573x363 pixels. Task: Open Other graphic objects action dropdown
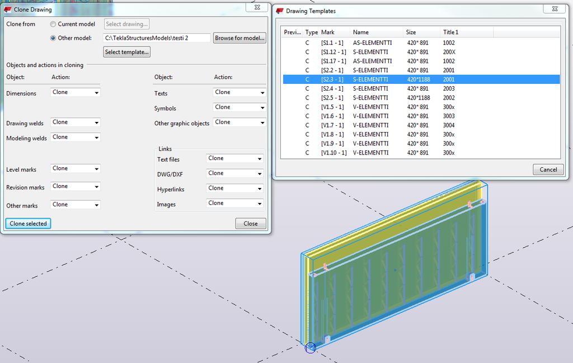click(x=239, y=122)
